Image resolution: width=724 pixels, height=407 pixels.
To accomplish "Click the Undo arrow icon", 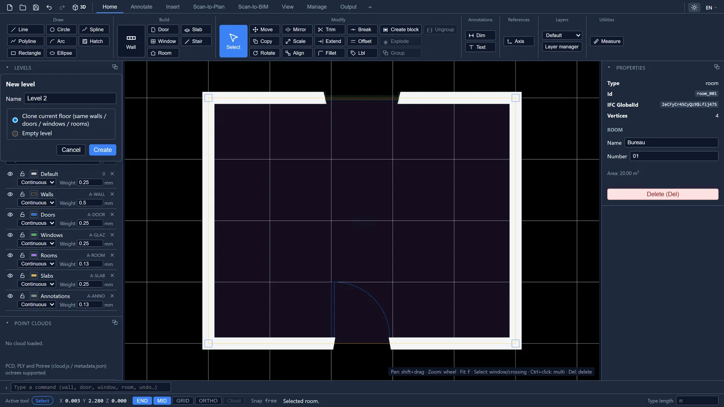I will (49, 7).
